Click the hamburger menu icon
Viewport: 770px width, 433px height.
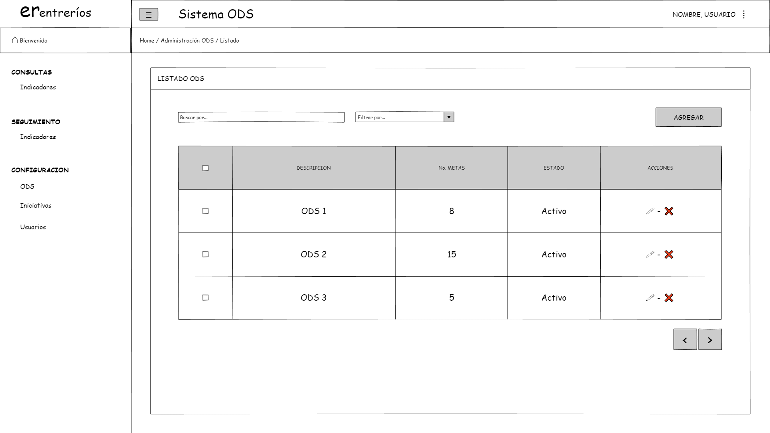click(x=148, y=15)
